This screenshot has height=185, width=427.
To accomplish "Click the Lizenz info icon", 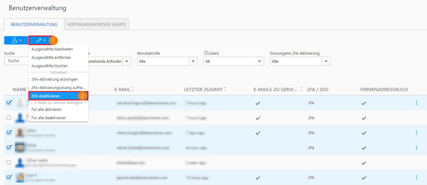I will click(x=205, y=53).
